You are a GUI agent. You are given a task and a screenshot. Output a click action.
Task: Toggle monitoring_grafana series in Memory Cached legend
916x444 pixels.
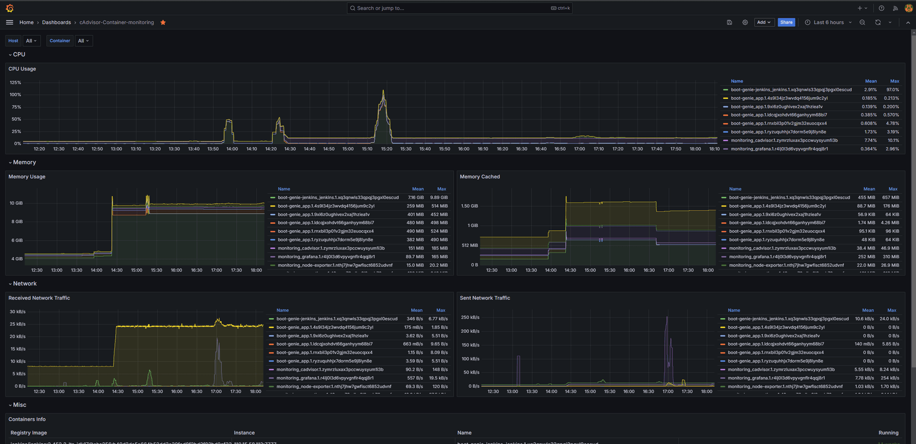coord(778,257)
